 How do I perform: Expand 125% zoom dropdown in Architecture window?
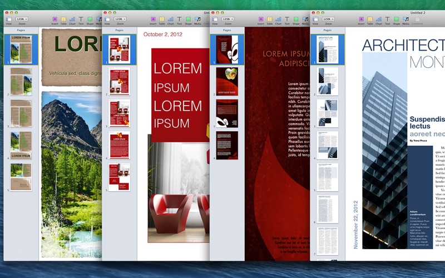pos(329,19)
